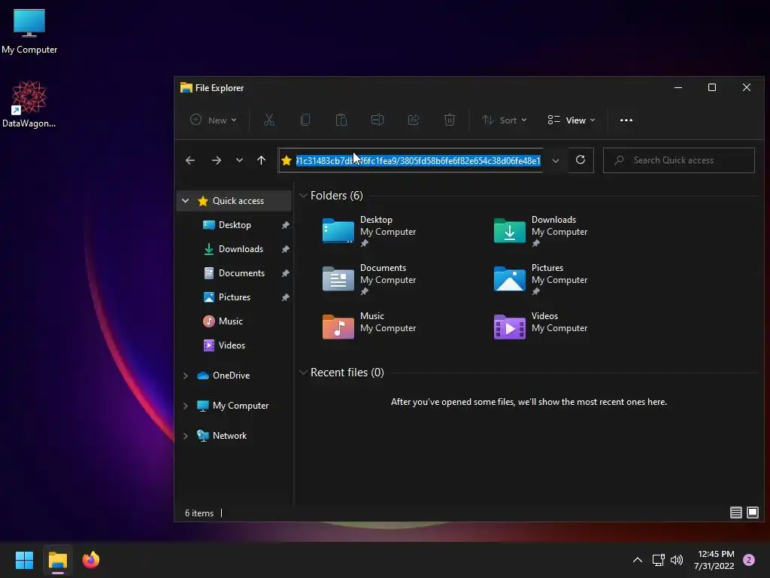Click the Cut scissors icon
770x578 pixels.
[269, 120]
